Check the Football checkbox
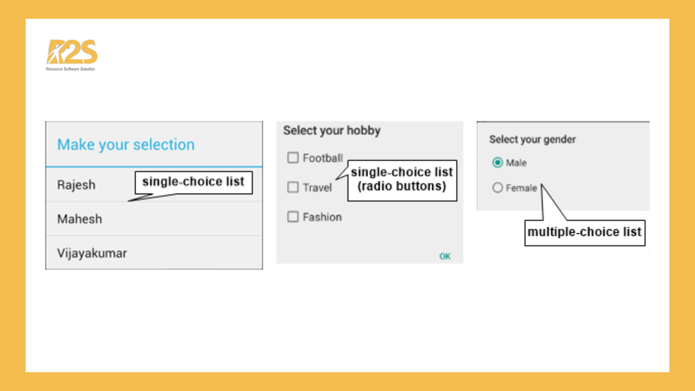Screen dimensions: 695x391 coord(293,158)
